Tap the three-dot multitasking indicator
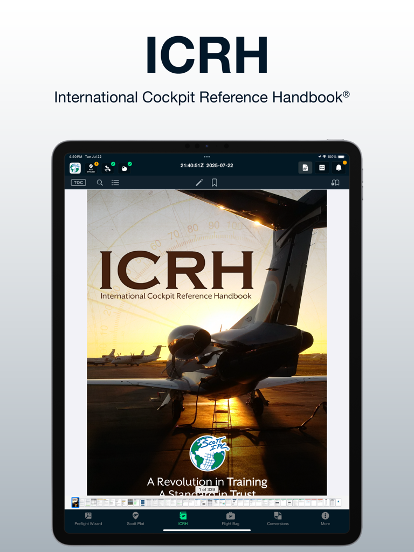Image resolution: width=414 pixels, height=552 pixels. click(x=207, y=157)
